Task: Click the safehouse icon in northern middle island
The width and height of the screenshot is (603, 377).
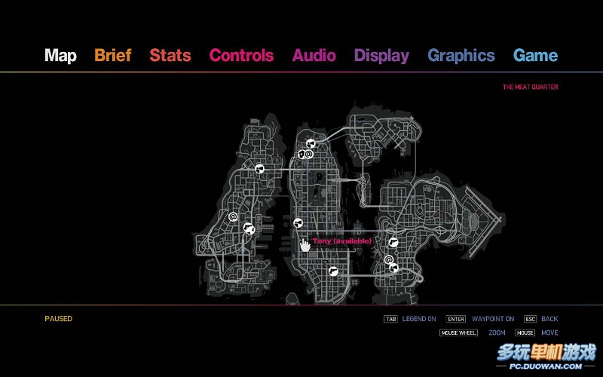Action: point(301,154)
